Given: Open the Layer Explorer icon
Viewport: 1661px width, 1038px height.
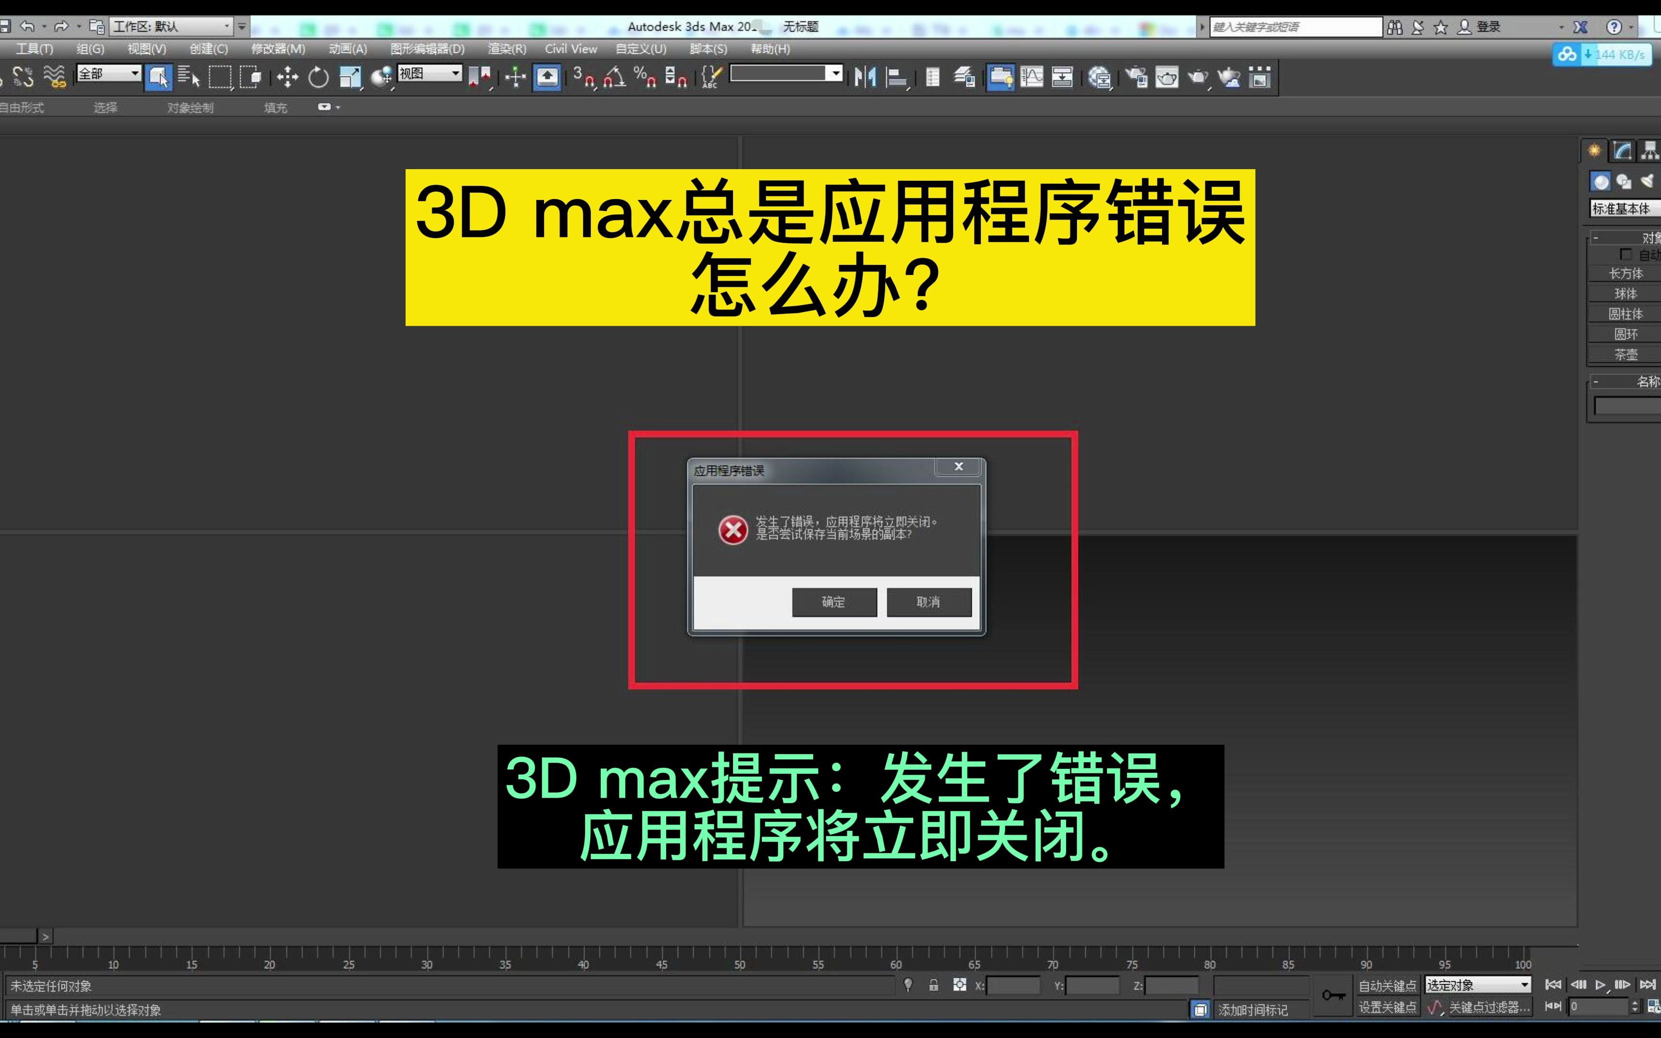Looking at the screenshot, I should click(x=964, y=77).
